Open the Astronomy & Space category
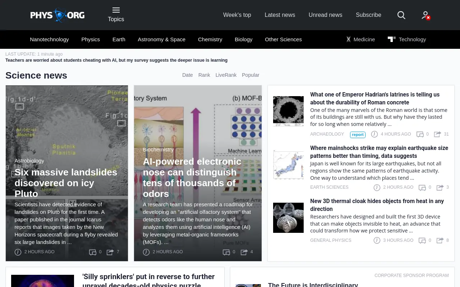This screenshot has height=287, width=460. click(162, 39)
